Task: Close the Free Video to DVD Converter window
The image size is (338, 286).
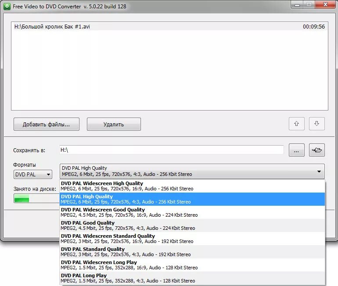Action: [325, 5]
